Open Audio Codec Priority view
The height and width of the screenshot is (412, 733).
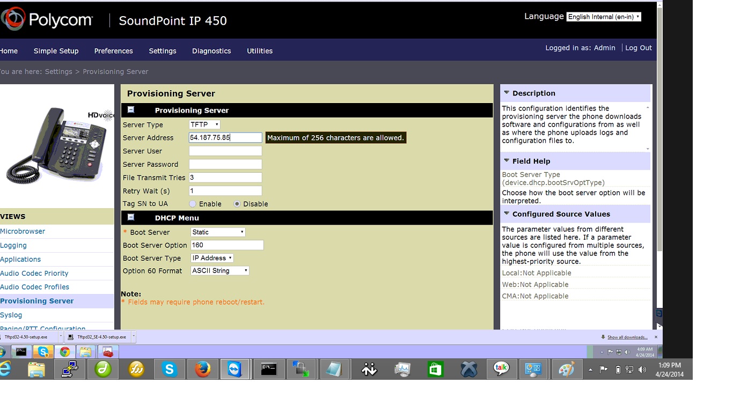(34, 273)
